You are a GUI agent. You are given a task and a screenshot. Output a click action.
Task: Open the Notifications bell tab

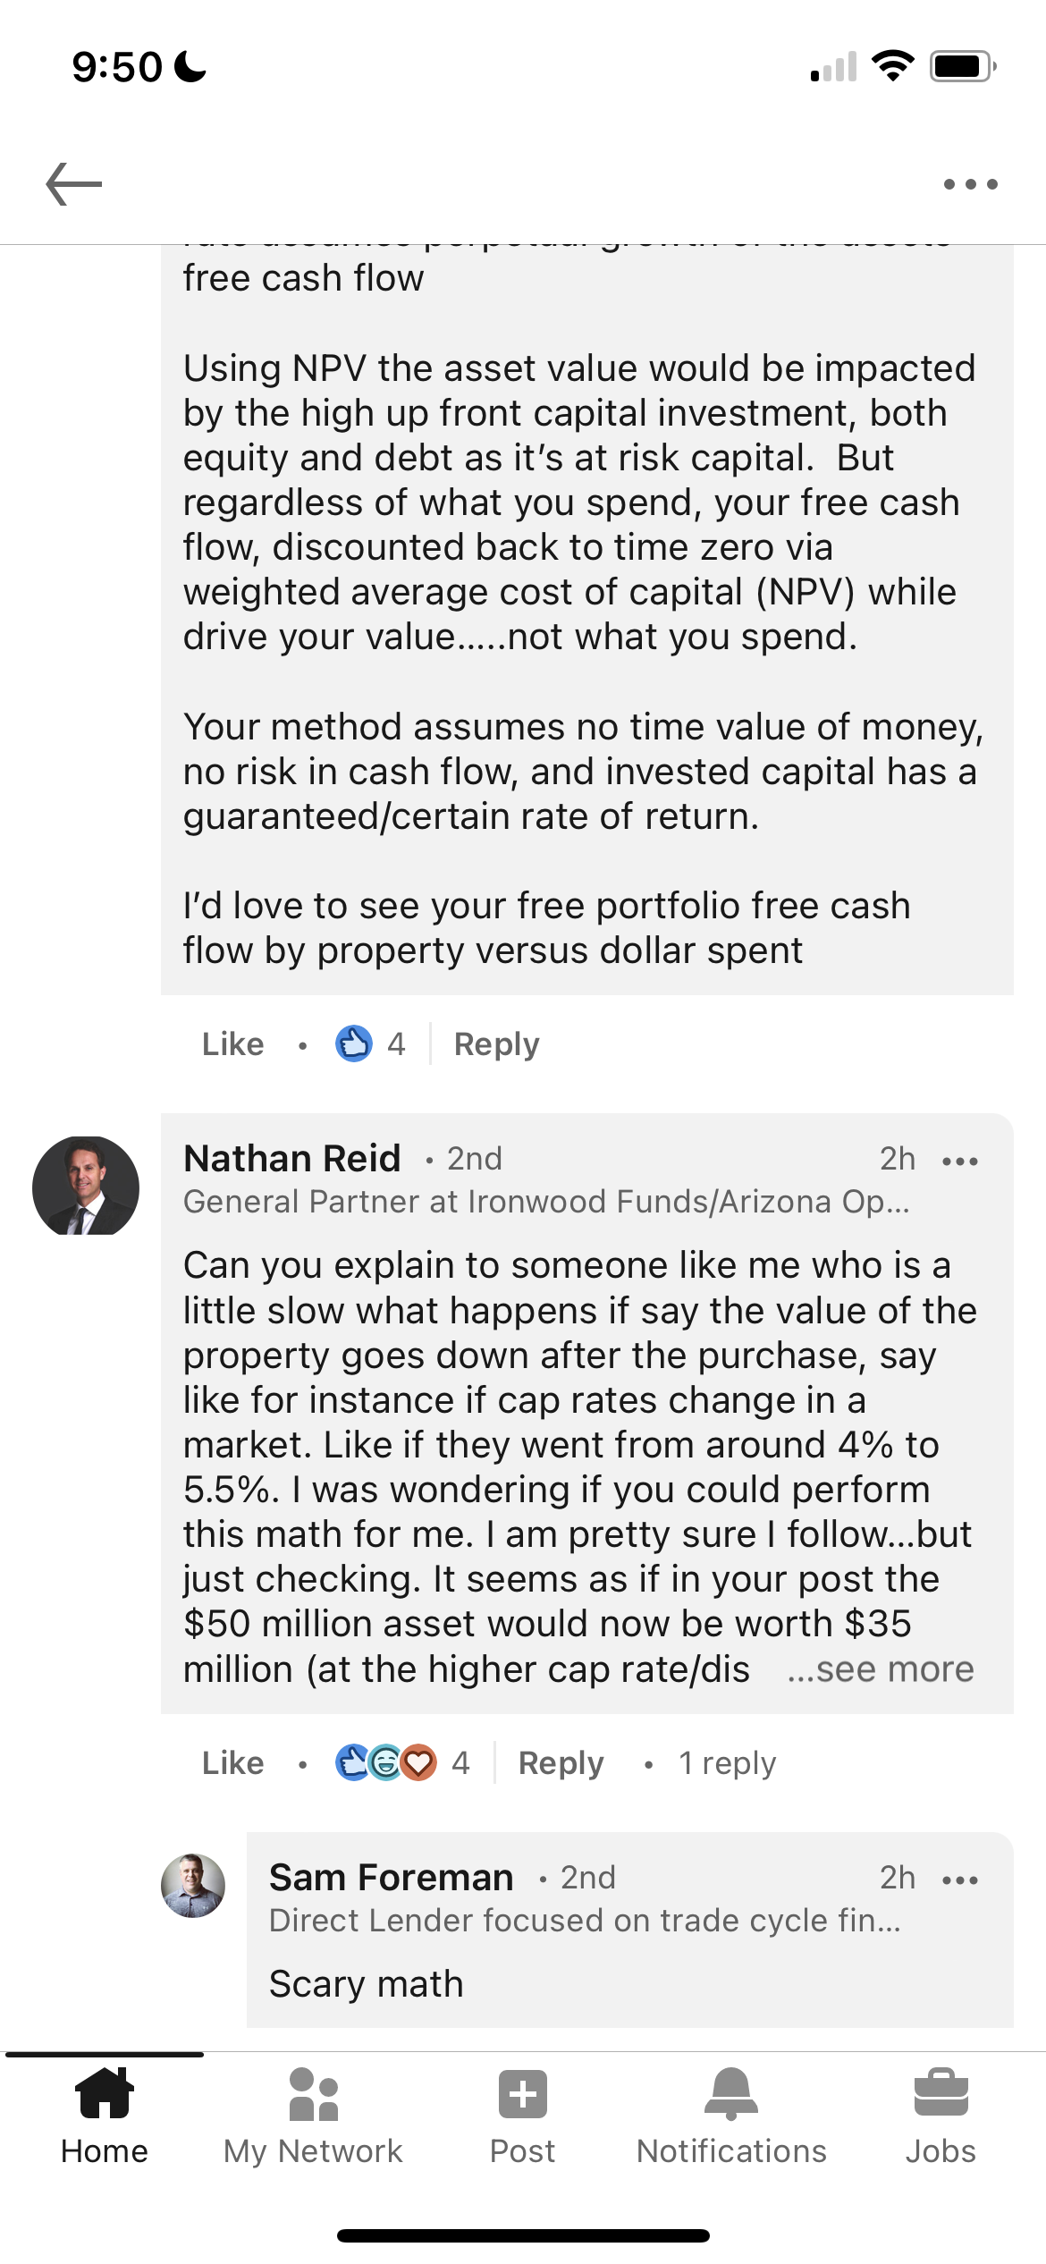pyautogui.click(x=731, y=2116)
